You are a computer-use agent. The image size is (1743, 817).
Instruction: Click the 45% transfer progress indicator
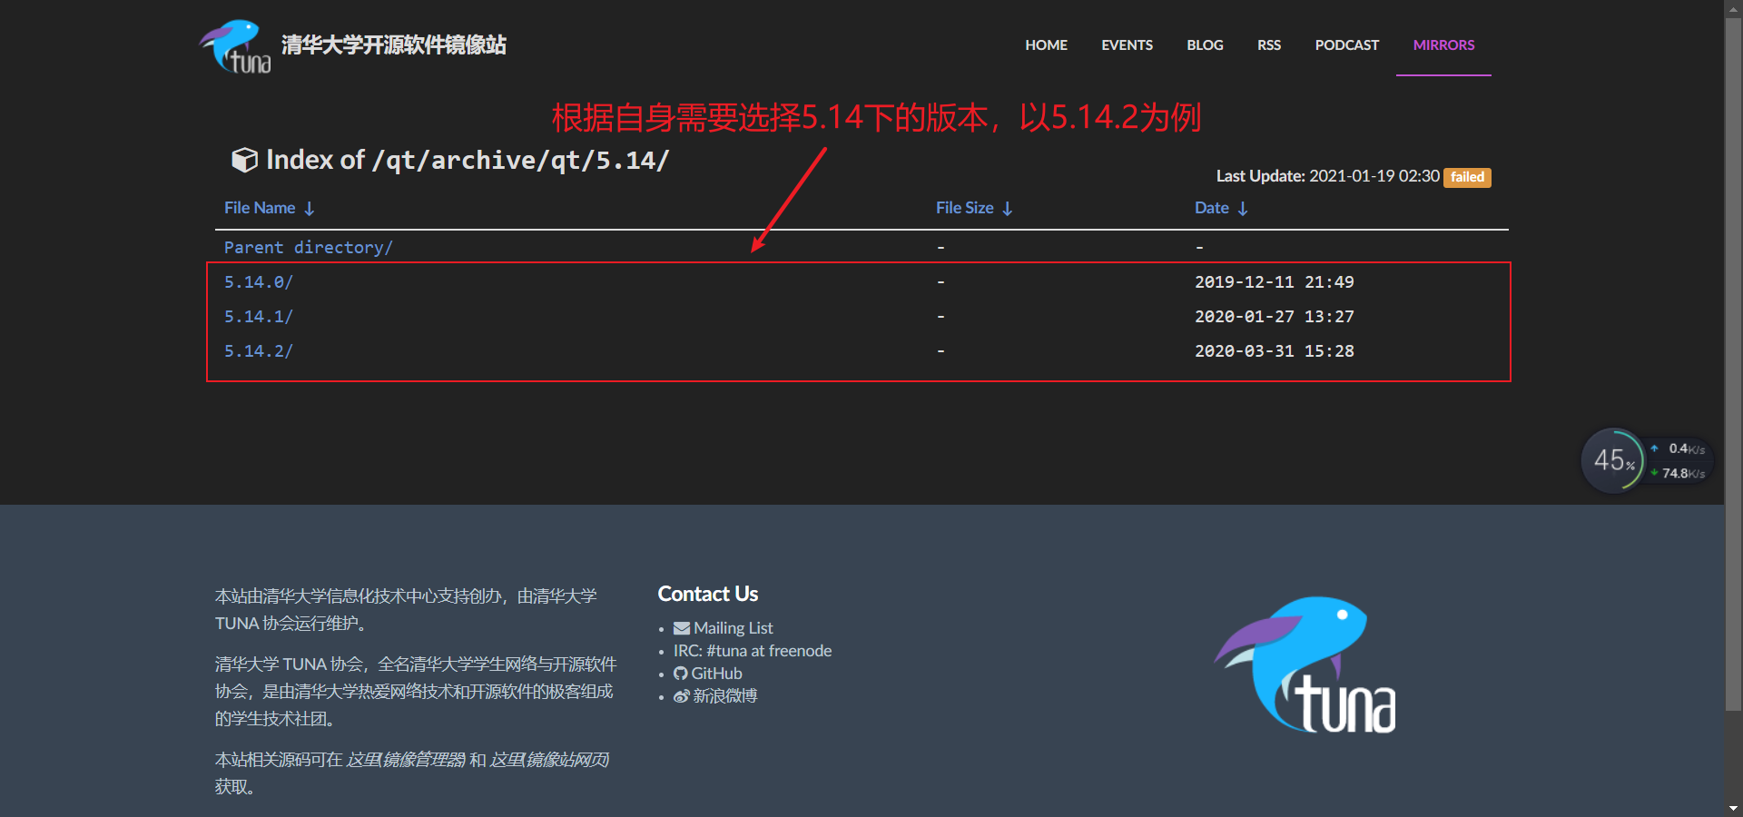coord(1613,460)
